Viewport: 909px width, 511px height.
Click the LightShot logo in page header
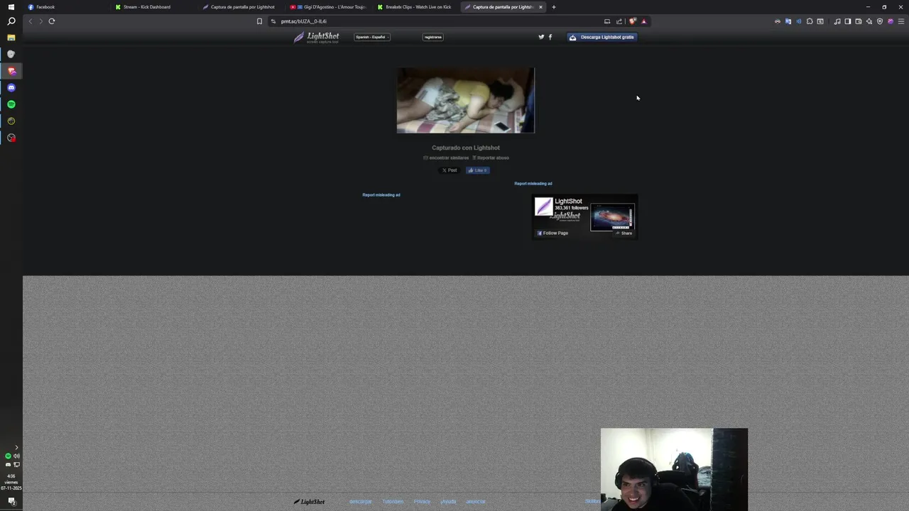[317, 37]
